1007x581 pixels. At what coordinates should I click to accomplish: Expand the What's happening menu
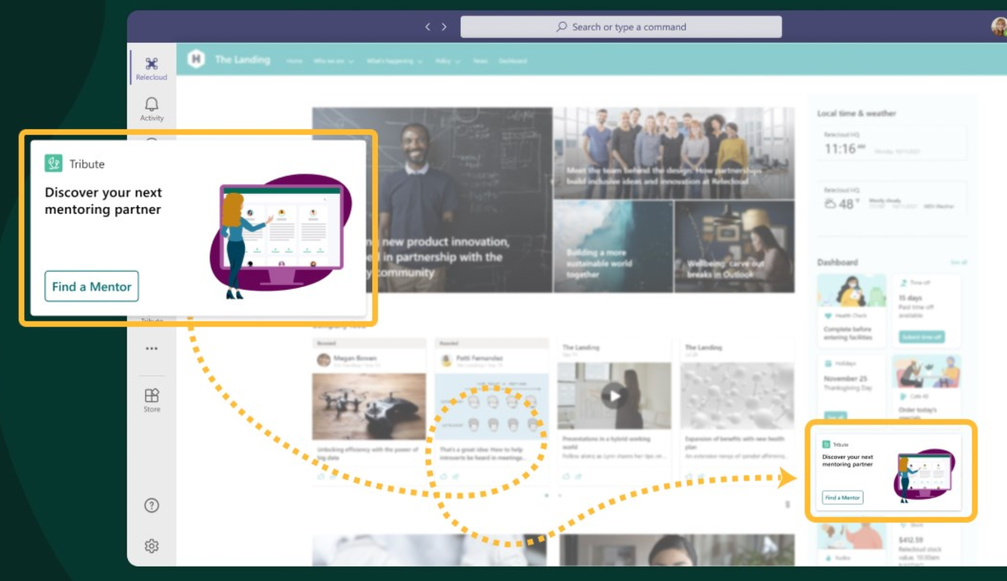(394, 61)
